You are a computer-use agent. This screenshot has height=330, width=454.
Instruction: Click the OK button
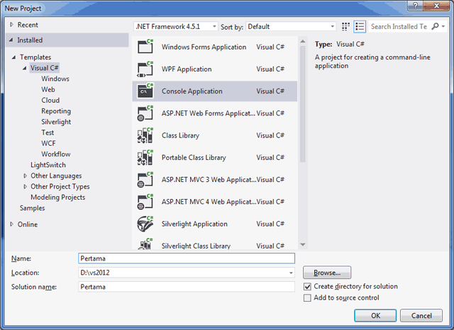[375, 316]
